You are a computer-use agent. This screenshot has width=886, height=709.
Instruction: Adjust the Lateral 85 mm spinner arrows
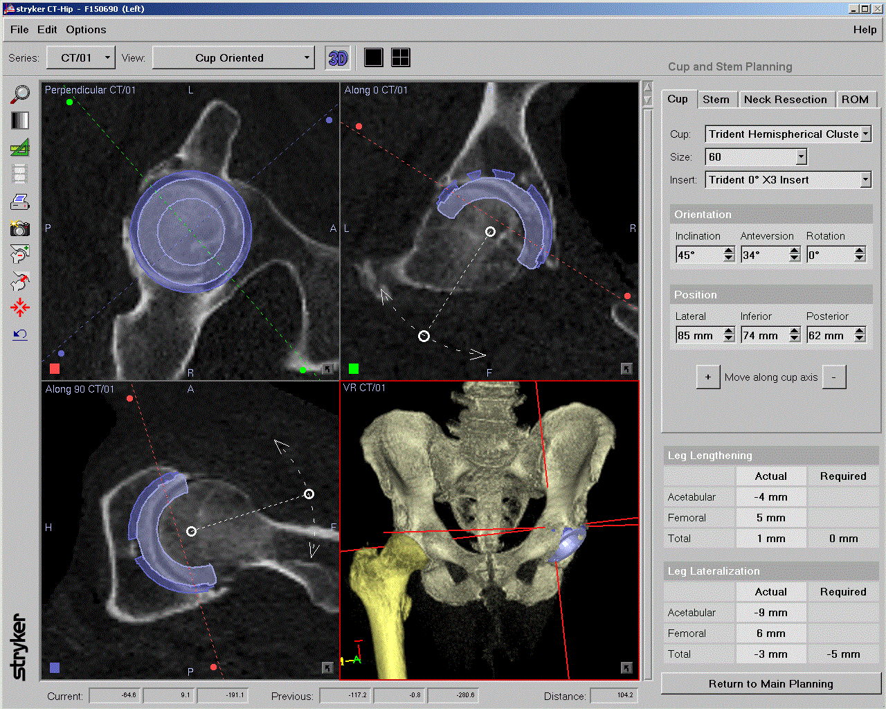(x=729, y=335)
